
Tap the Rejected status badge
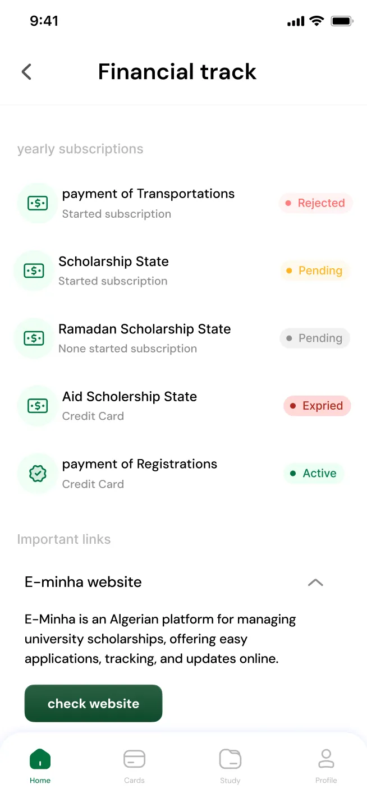pos(315,203)
